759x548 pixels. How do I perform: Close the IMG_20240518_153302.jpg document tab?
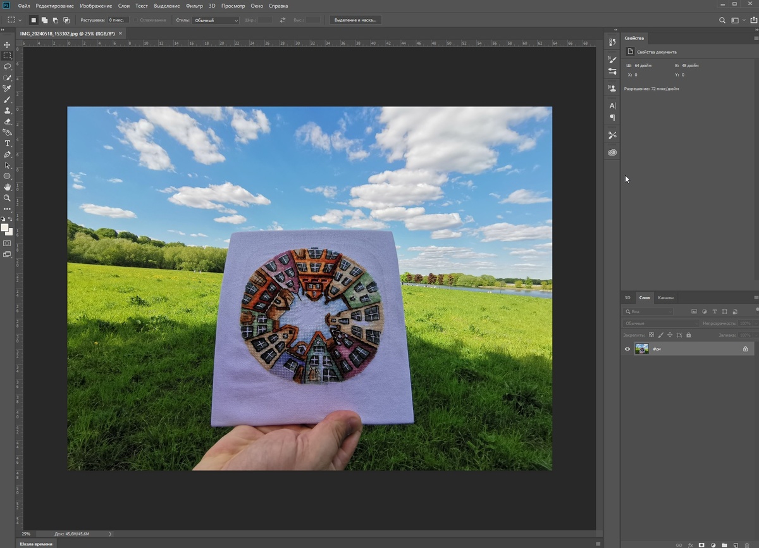[121, 33]
